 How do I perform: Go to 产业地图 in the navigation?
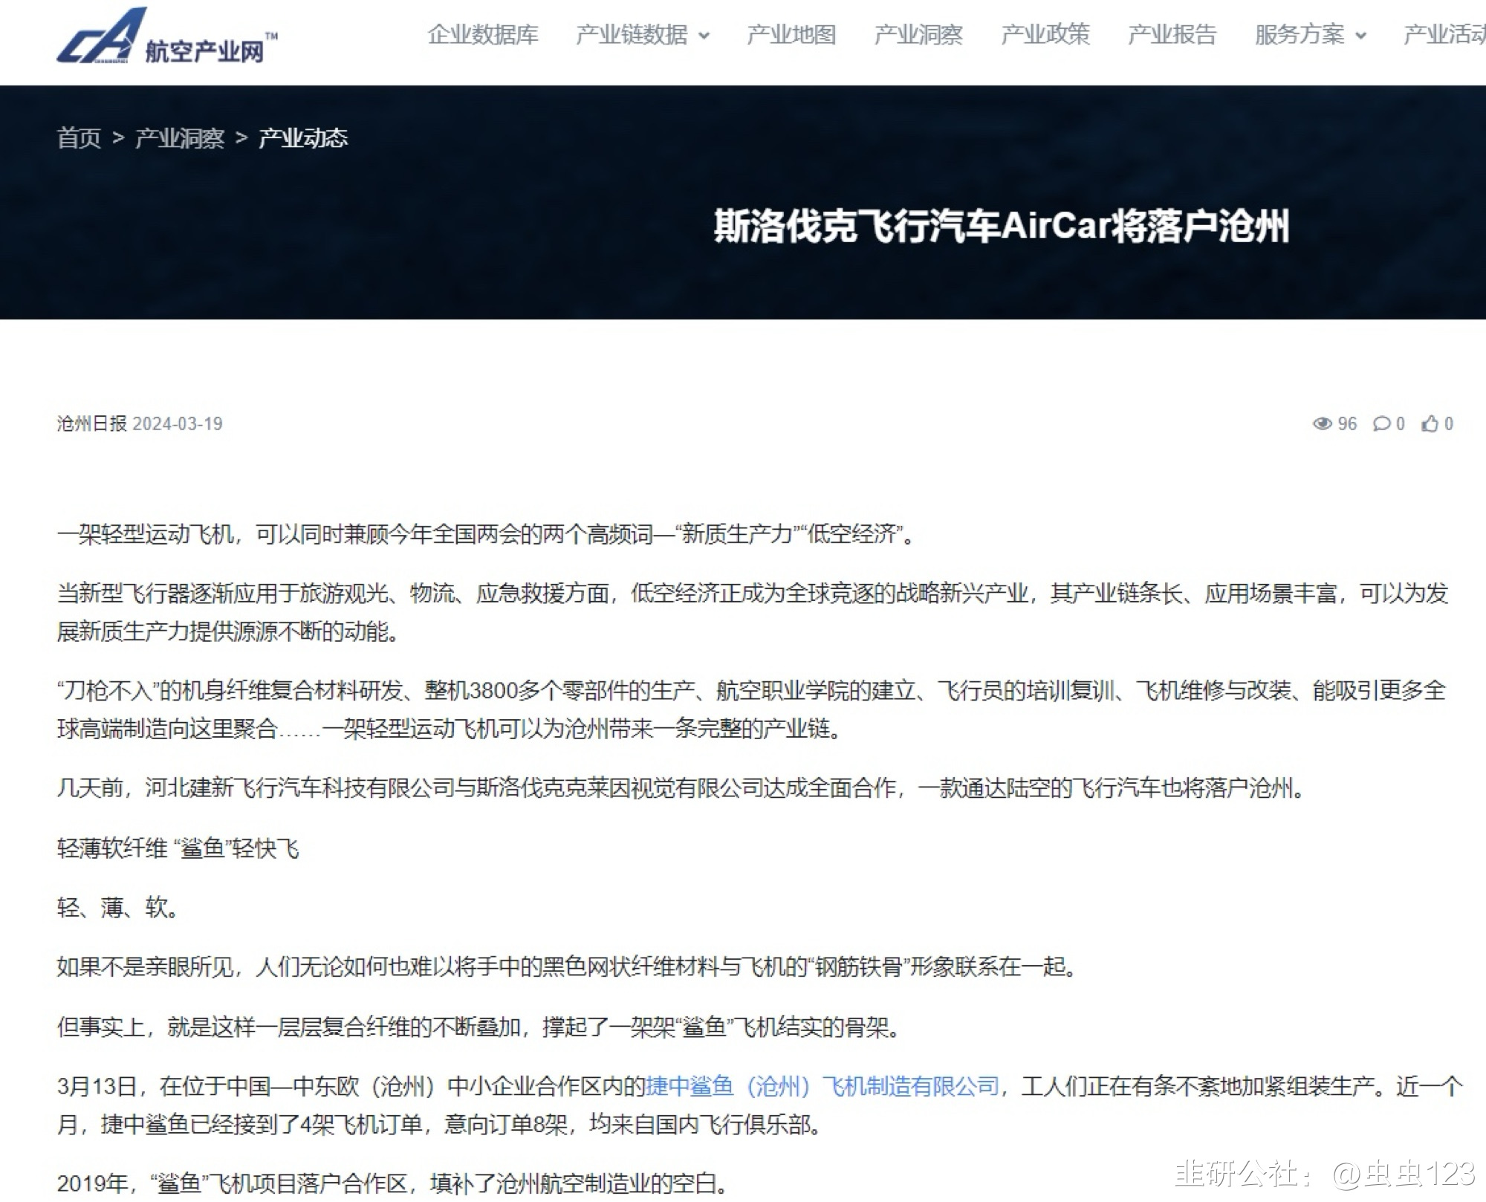(791, 34)
